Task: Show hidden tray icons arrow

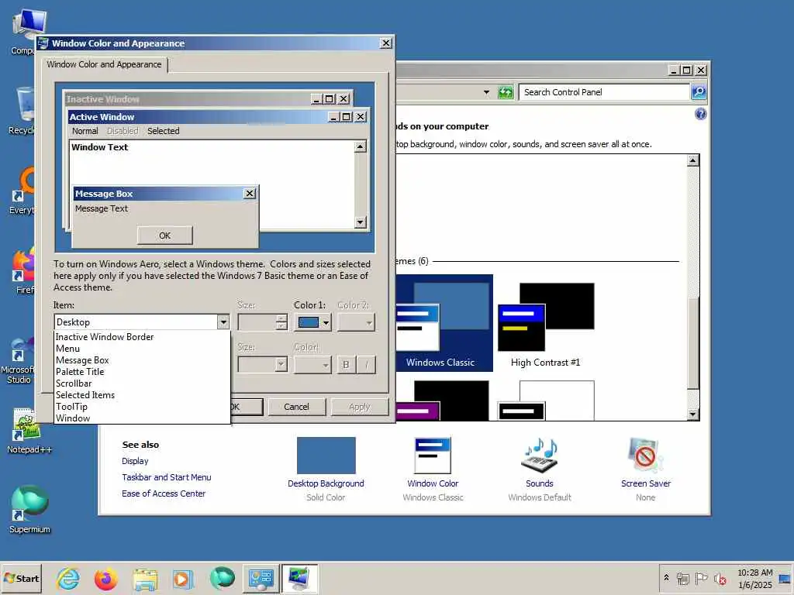Action: coord(666,577)
